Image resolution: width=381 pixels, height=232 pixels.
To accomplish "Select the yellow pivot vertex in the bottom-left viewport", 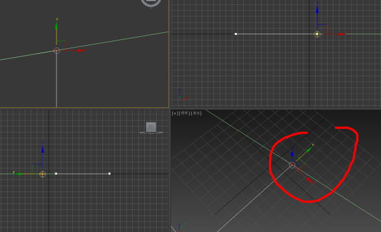I will pos(43,174).
